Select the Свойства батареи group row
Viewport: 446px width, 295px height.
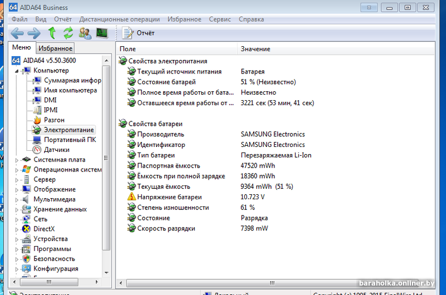(156, 124)
